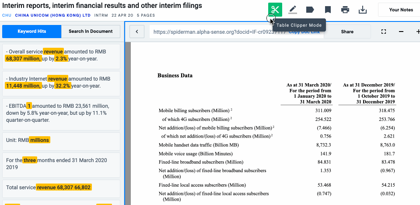420x205 pixels.
Task: Go to the EBITDA keyword hit
Action: tap(61, 113)
